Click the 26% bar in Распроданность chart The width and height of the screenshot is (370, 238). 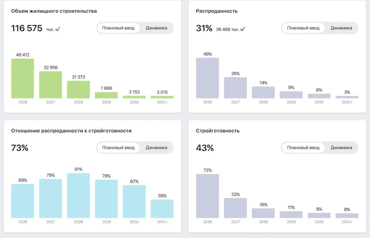coord(235,88)
